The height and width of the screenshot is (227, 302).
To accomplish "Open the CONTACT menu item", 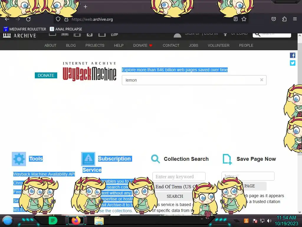I will [x=171, y=45].
